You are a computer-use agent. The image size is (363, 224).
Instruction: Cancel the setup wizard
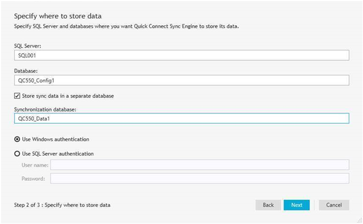(x=334, y=205)
